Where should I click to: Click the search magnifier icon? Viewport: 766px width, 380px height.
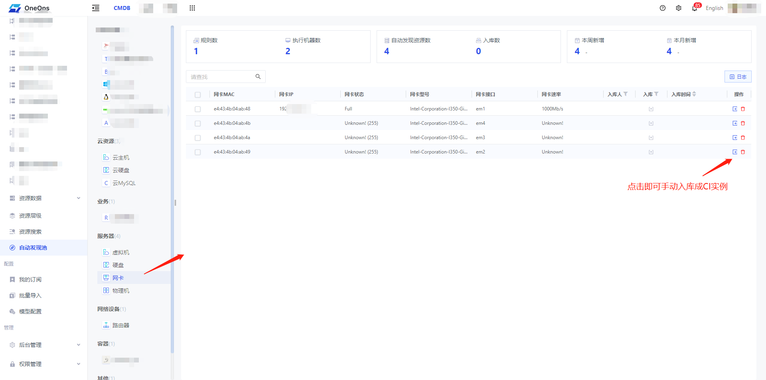coord(258,77)
